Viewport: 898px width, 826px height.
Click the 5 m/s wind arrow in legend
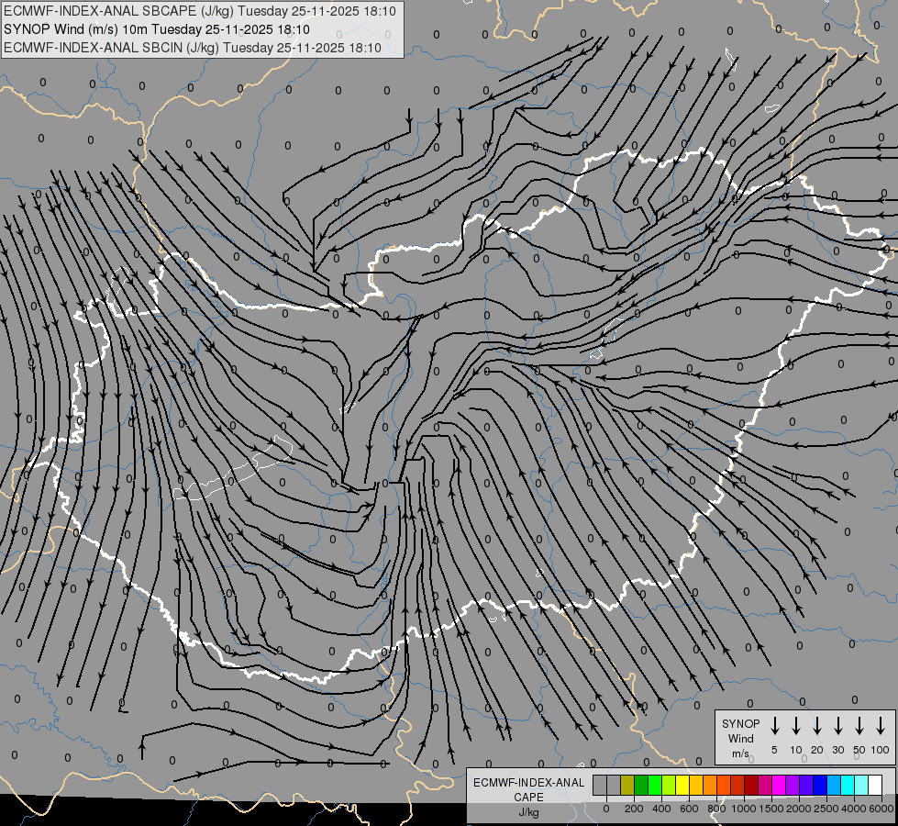tap(775, 726)
